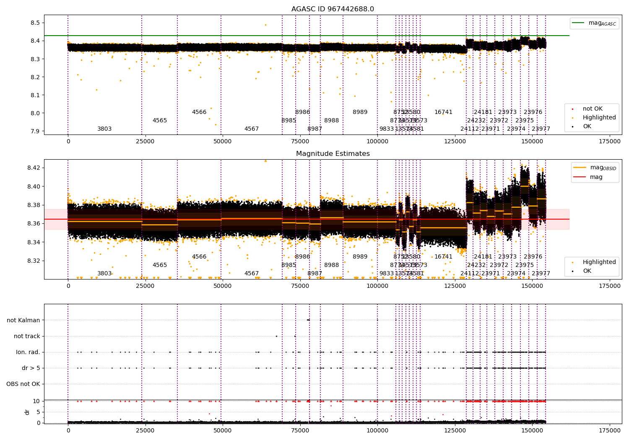Select the 8.1 y-axis tick label
The width and height of the screenshot is (629, 440).
coord(35,95)
